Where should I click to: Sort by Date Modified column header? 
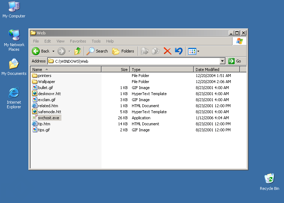(217, 69)
